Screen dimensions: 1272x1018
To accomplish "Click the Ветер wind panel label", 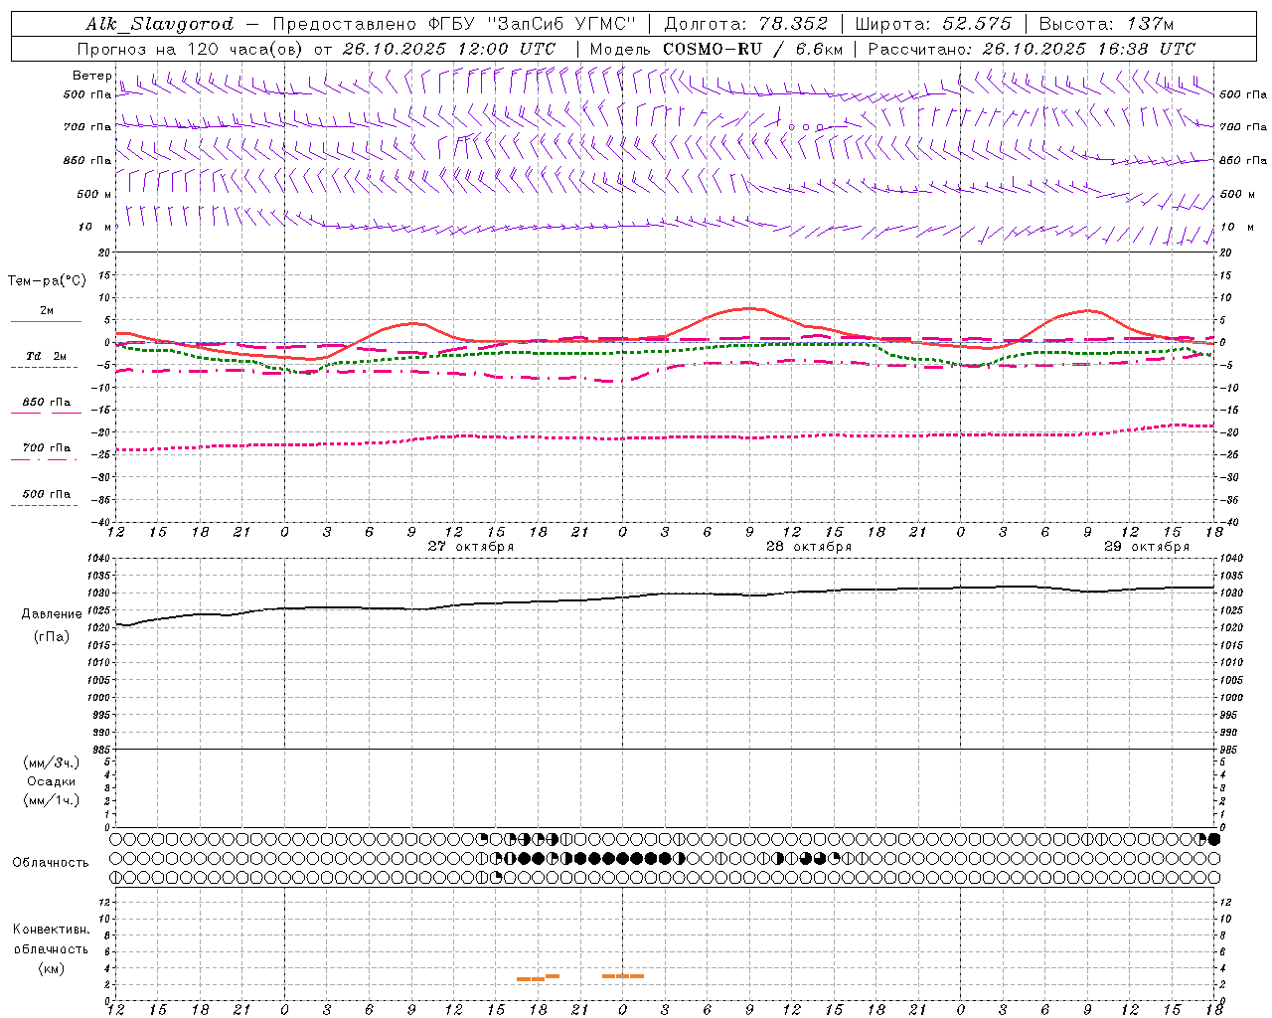I will [x=91, y=76].
